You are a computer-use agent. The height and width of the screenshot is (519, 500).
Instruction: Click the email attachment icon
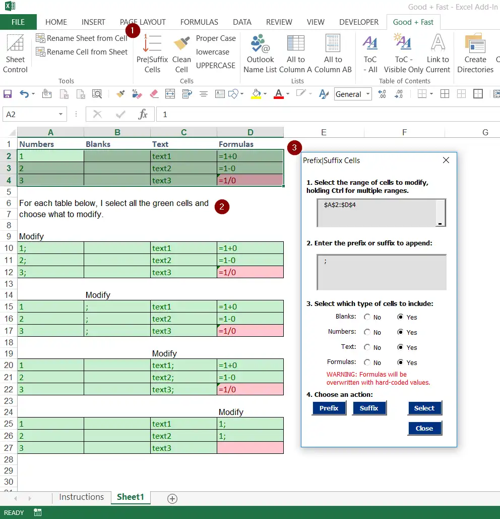point(46,94)
